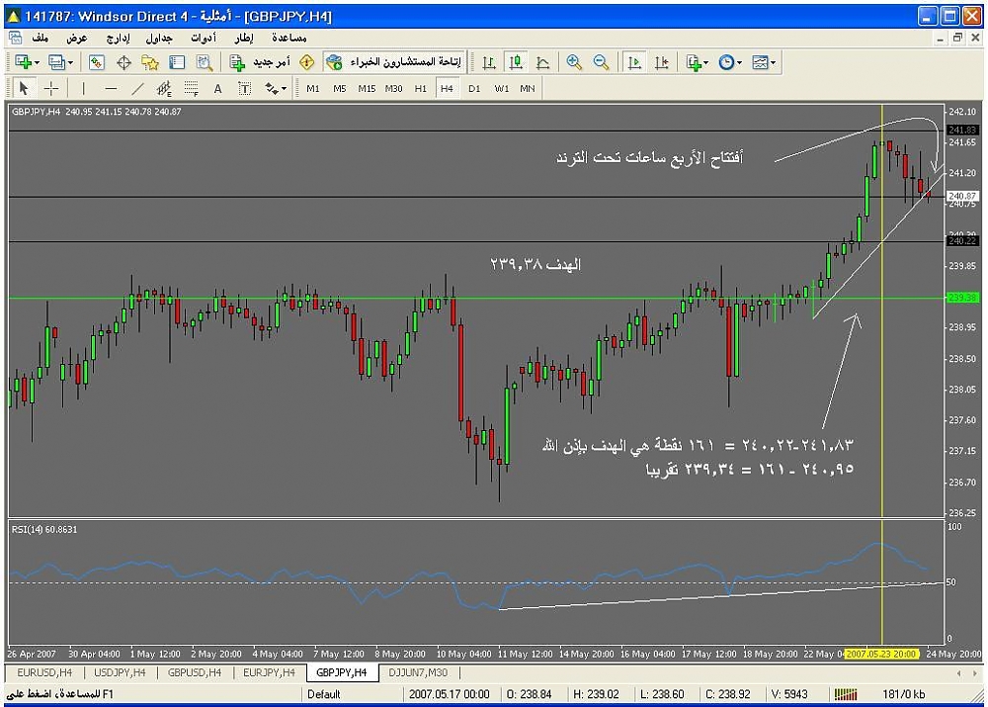Switch timeframe to D1
The width and height of the screenshot is (988, 707).
pyautogui.click(x=474, y=88)
